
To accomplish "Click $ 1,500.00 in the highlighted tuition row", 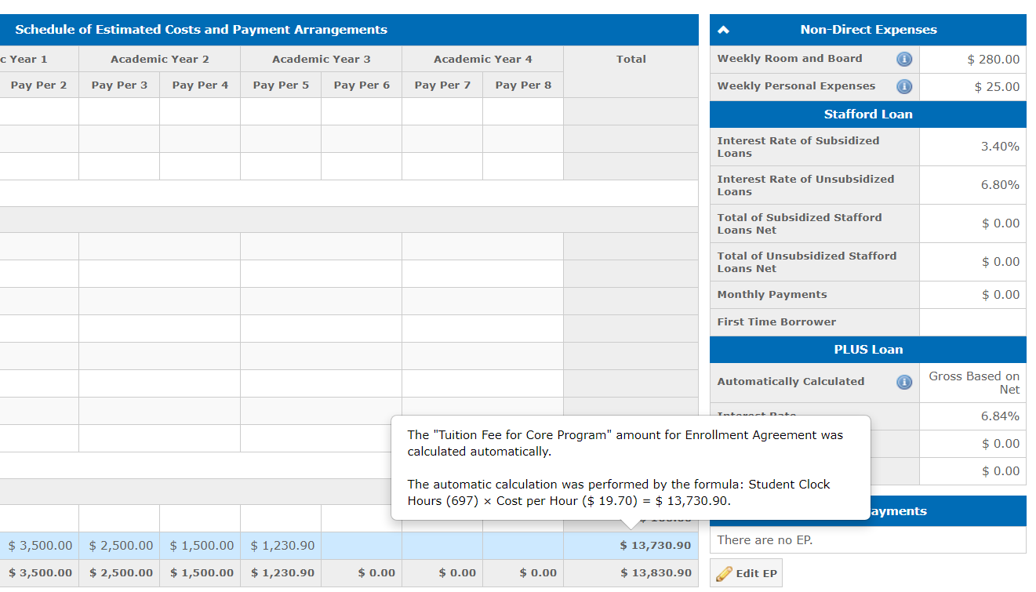I will pyautogui.click(x=202, y=546).
